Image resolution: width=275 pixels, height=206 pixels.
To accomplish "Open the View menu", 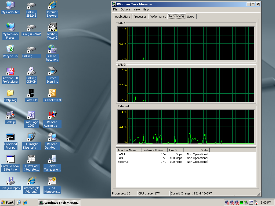I will [x=137, y=9].
